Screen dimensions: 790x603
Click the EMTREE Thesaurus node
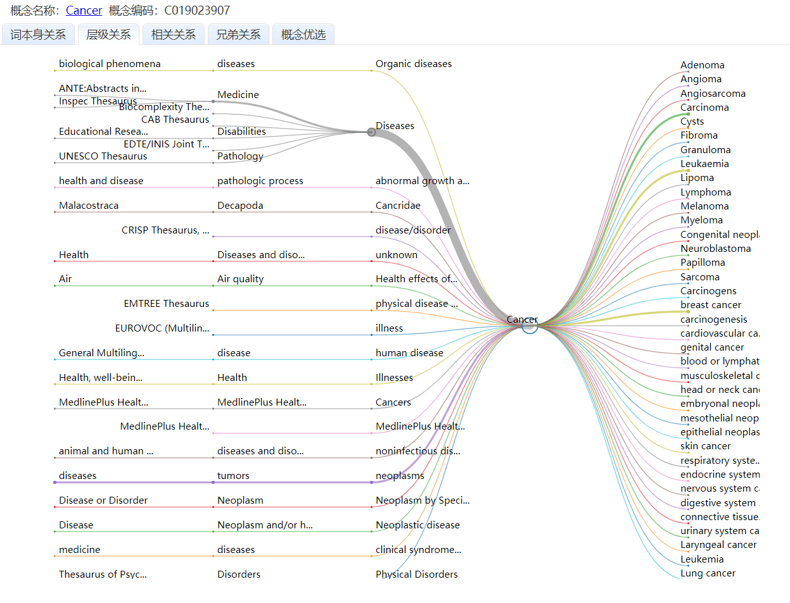(x=166, y=304)
